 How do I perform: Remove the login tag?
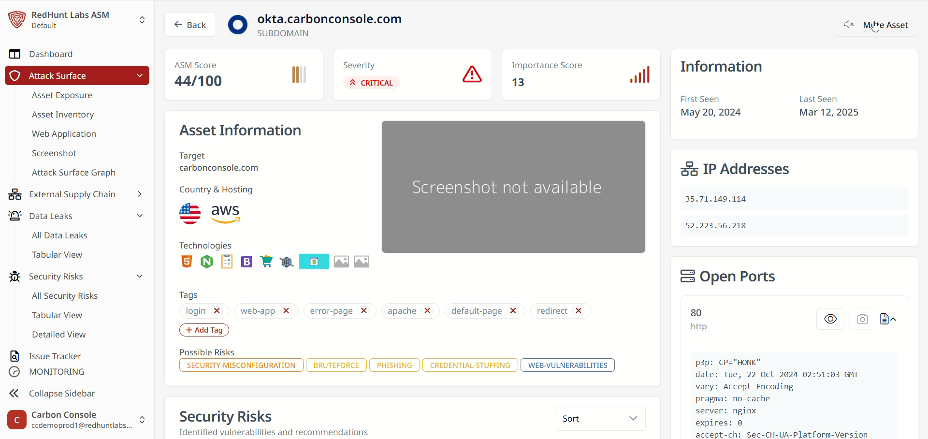[217, 310]
